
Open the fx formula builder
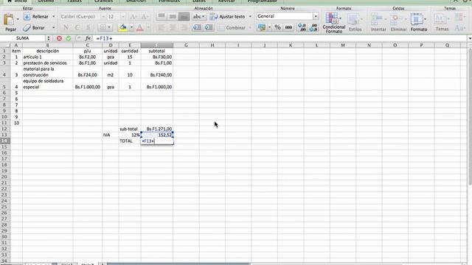(88, 38)
